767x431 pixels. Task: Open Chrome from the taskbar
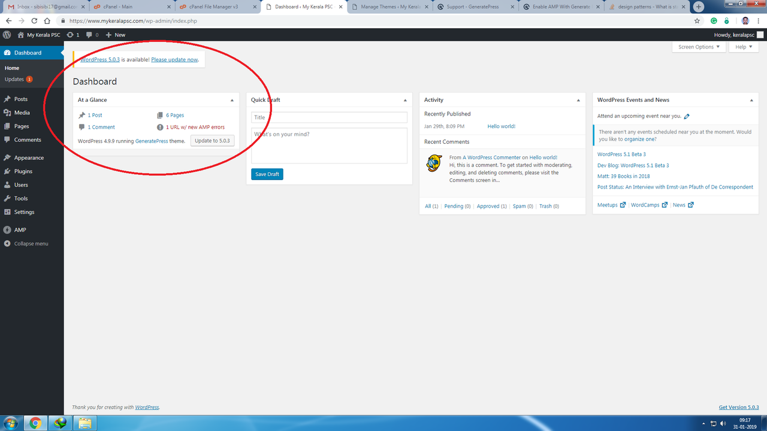(35, 423)
